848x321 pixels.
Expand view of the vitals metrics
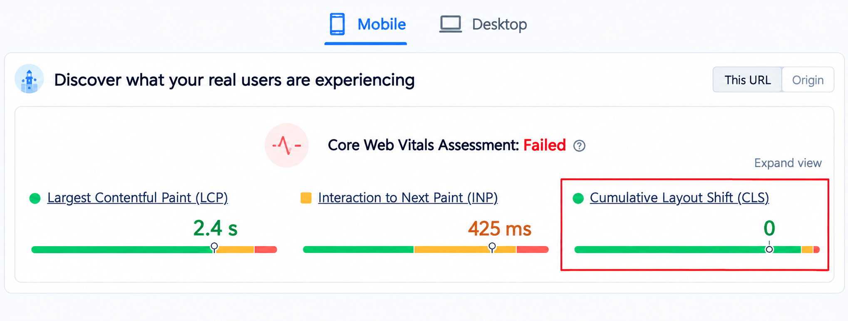click(788, 163)
